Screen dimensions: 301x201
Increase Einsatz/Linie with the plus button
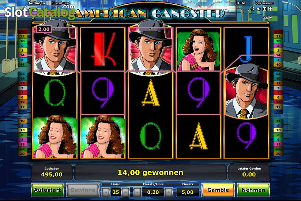[169, 192]
